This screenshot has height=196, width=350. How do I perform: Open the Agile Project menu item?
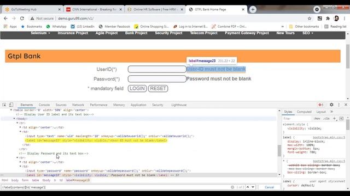[x=107, y=33]
